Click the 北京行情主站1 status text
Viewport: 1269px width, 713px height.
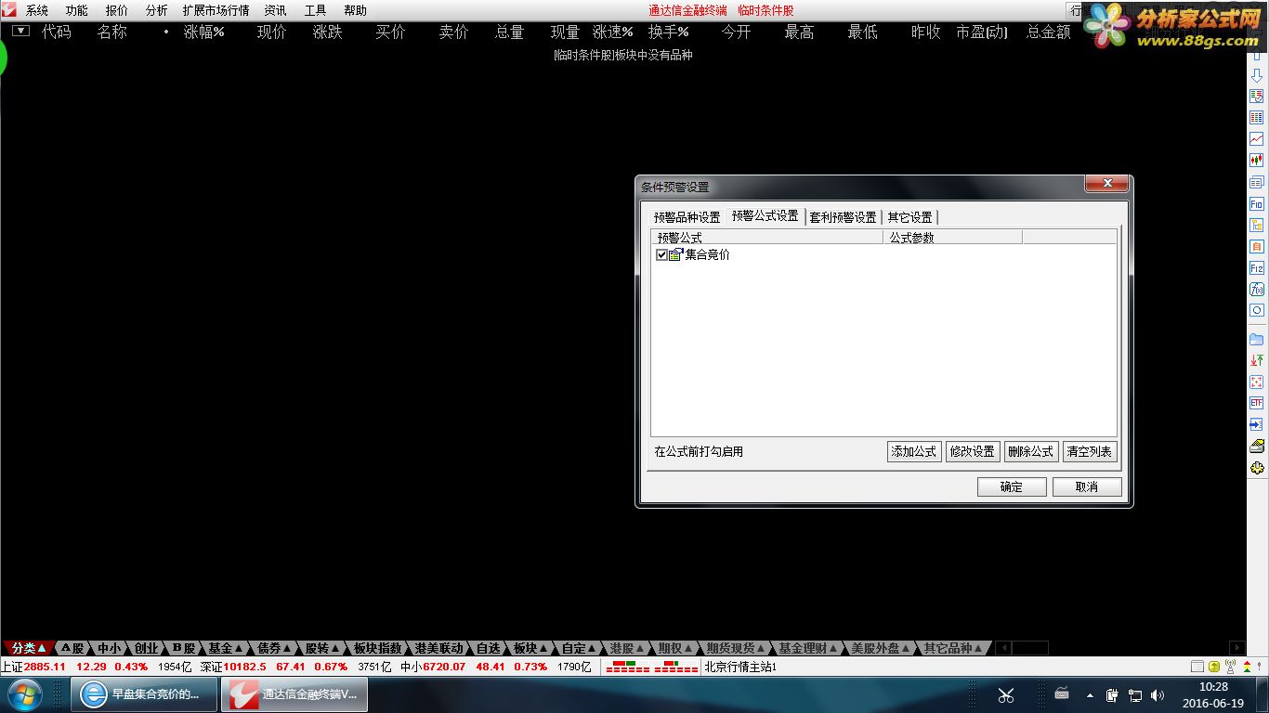pyautogui.click(x=740, y=667)
